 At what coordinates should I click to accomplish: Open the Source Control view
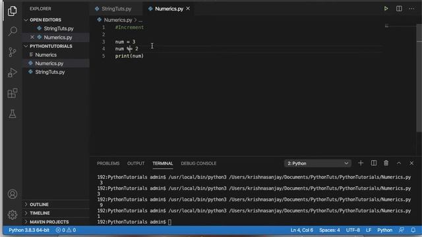point(13,52)
